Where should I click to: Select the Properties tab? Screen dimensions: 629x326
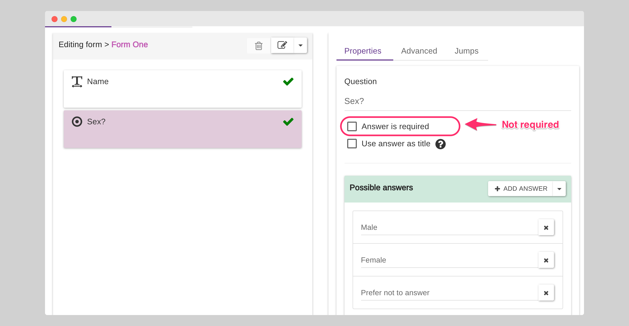pyautogui.click(x=363, y=51)
